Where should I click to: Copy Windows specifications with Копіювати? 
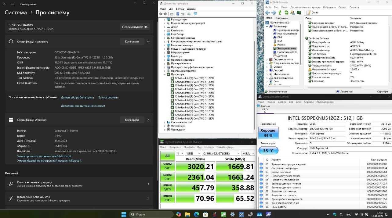[x=132, y=120]
